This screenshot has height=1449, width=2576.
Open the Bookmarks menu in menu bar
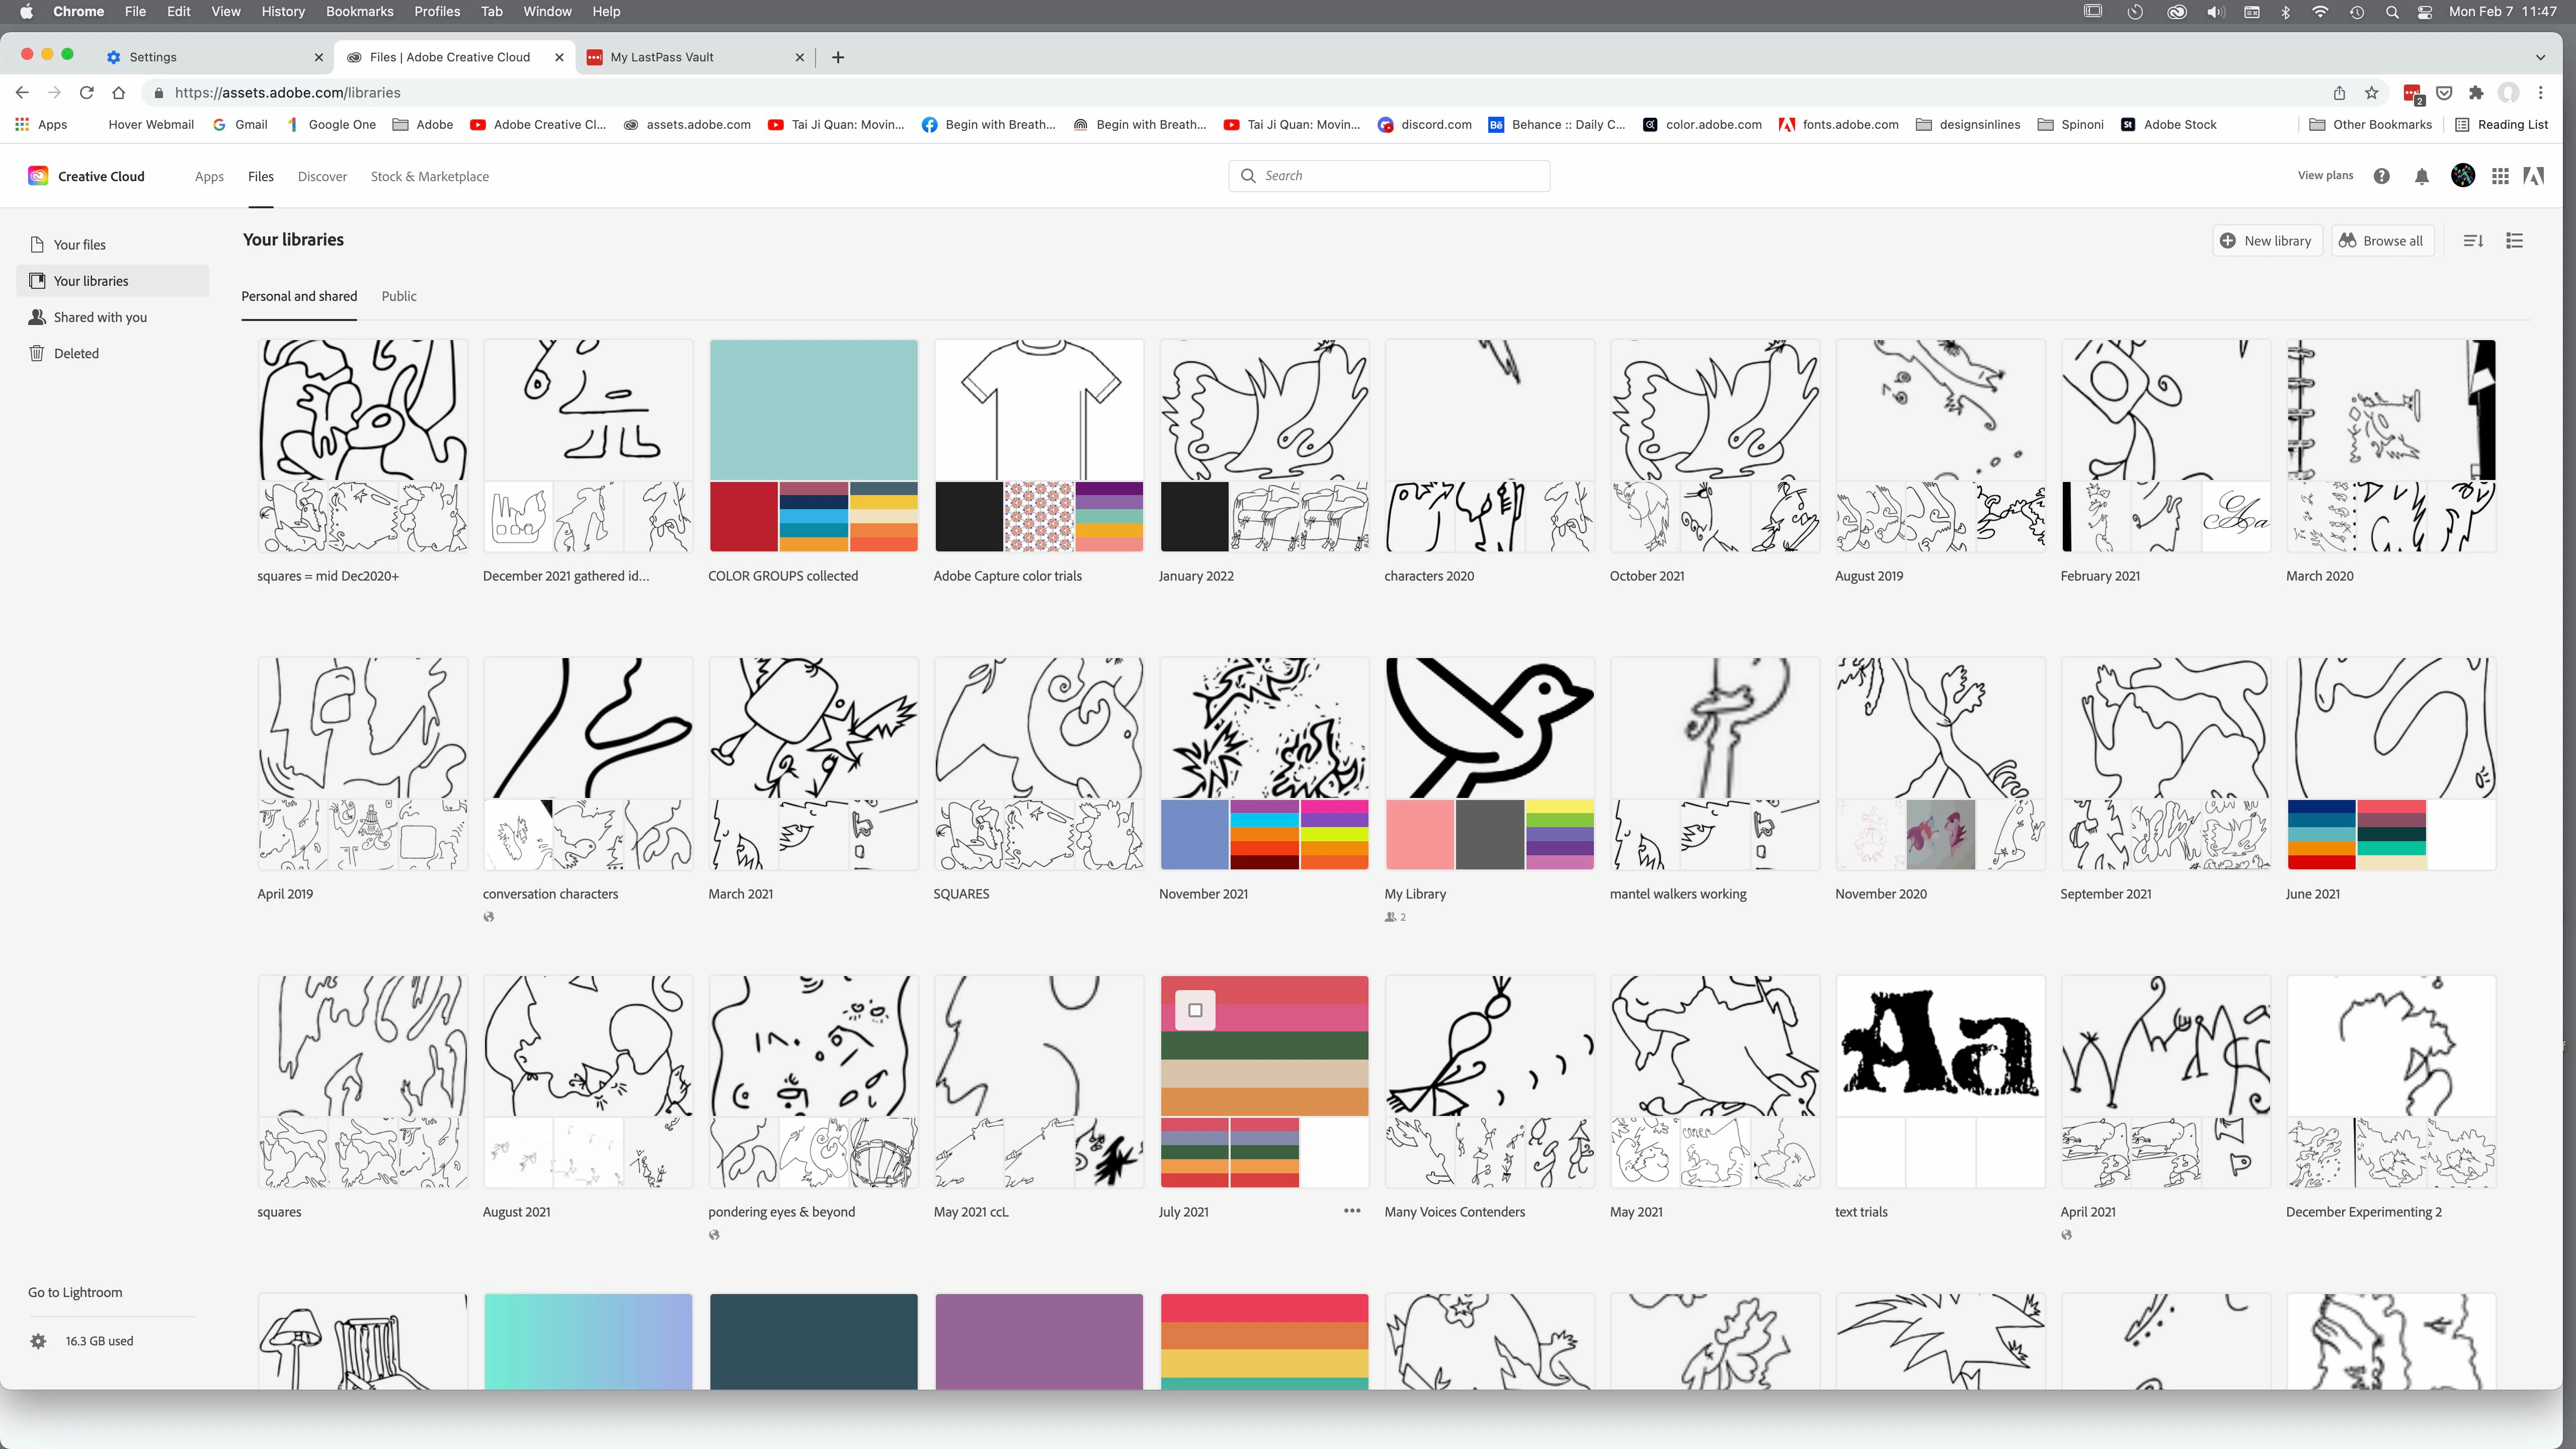coord(359,11)
